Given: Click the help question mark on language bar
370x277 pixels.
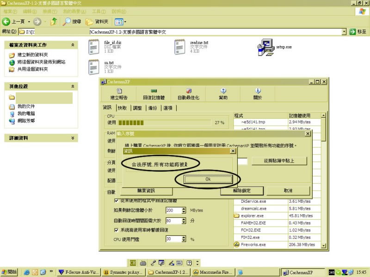Looking at the screenshot, I should click(189, 263).
